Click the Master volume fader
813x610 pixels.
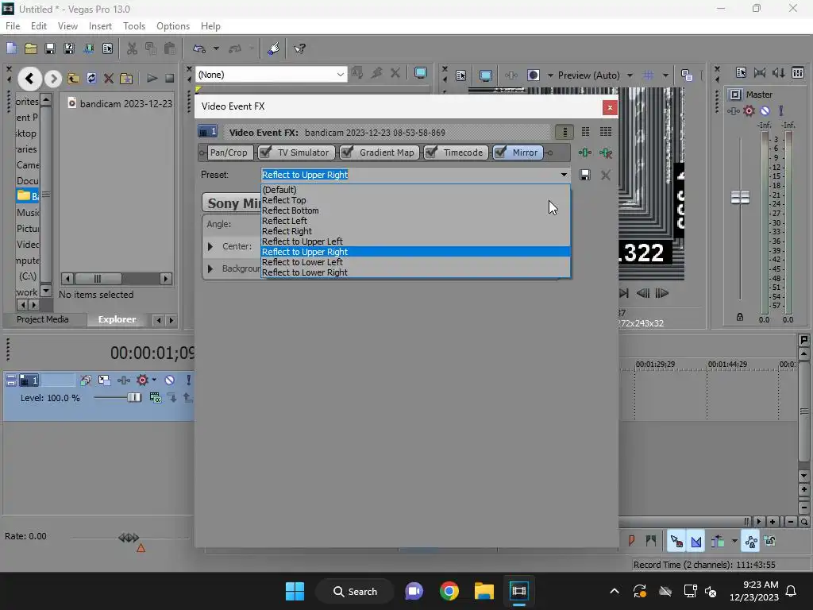740,197
